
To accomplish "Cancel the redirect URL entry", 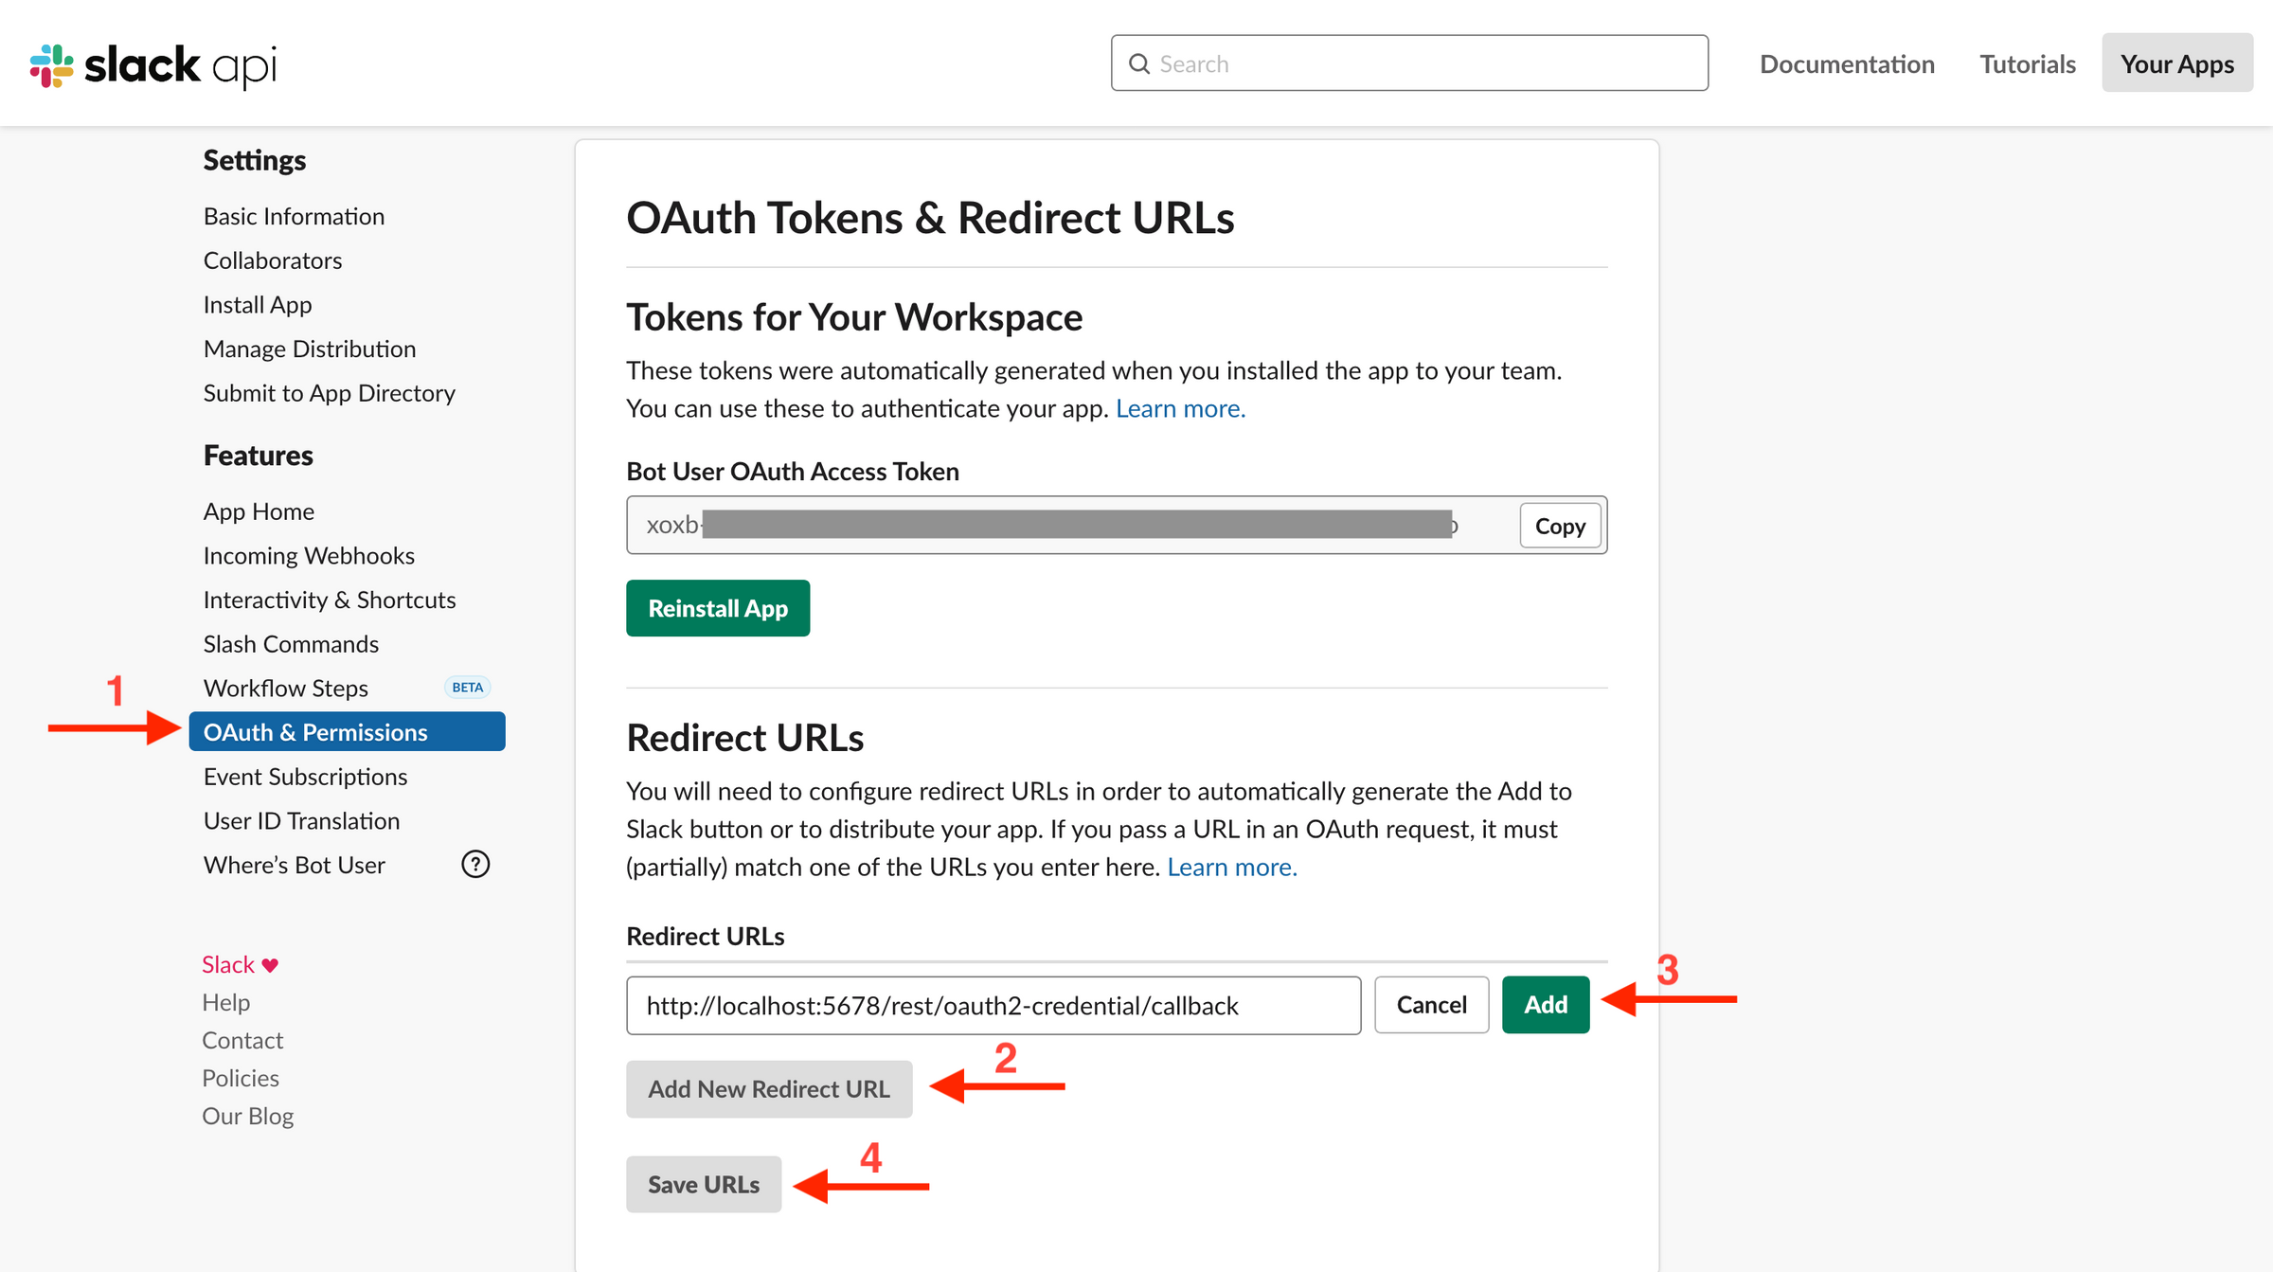I will tap(1431, 1005).
